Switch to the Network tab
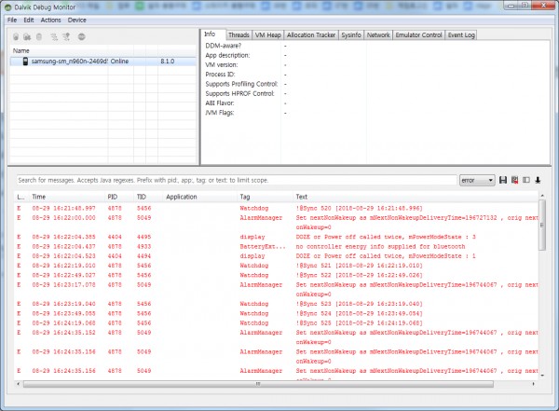 point(378,35)
